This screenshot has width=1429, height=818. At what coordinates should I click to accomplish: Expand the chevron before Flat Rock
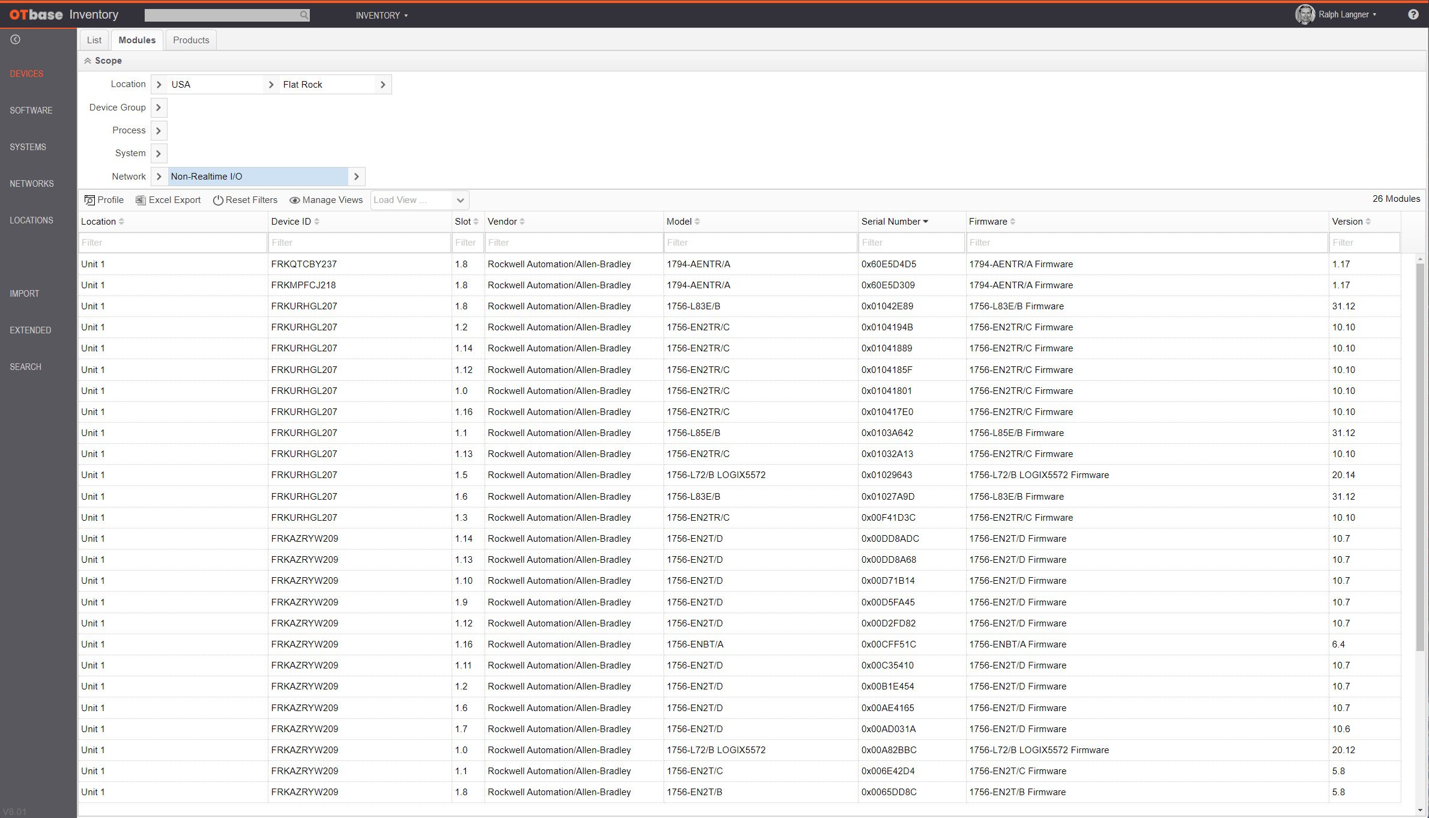(x=271, y=85)
